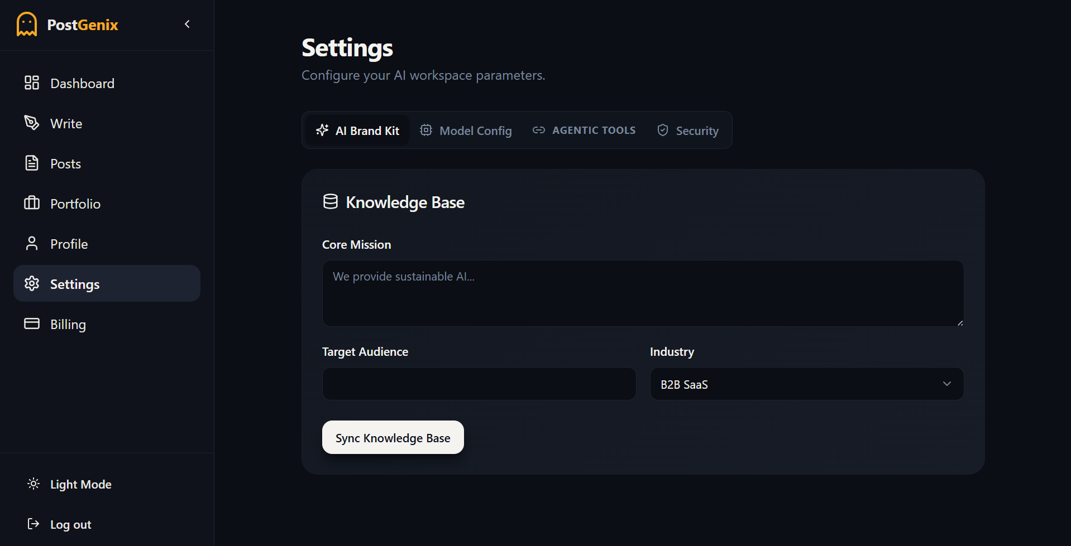
Task: Open the Posts document icon
Action: (x=32, y=163)
